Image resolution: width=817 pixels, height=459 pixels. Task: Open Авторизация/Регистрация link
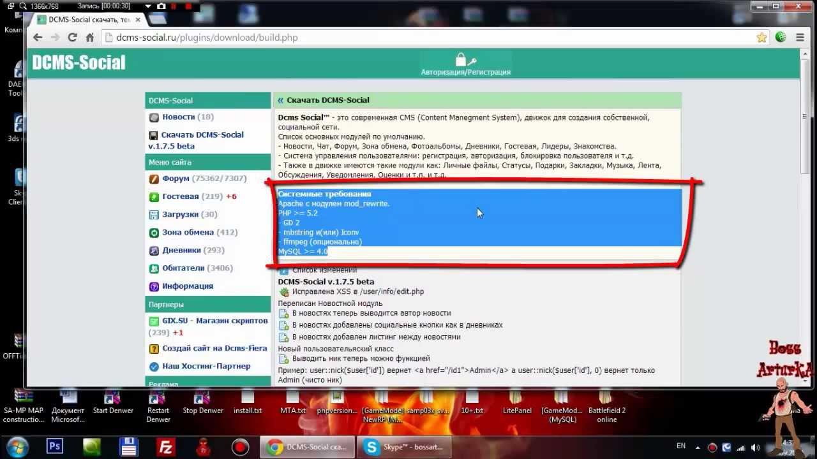465,65
